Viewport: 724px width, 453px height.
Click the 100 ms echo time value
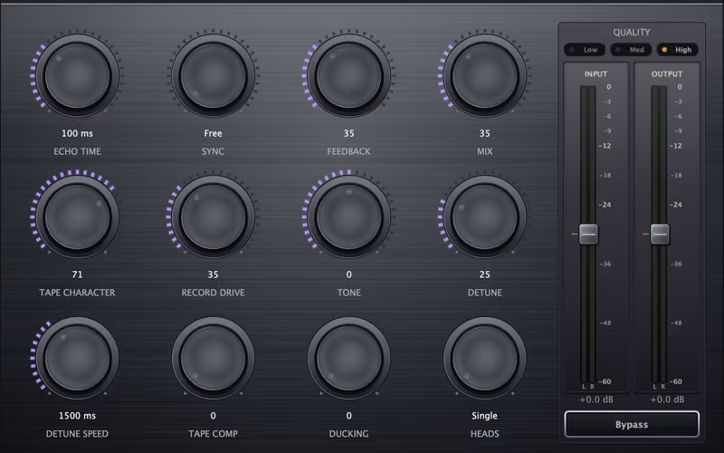[77, 133]
